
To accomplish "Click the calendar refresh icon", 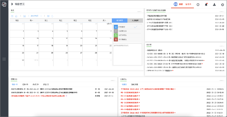I will (52, 16).
